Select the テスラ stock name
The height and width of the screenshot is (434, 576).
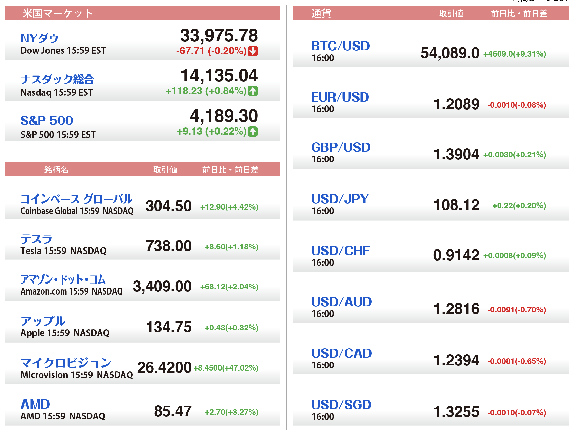click(x=37, y=239)
